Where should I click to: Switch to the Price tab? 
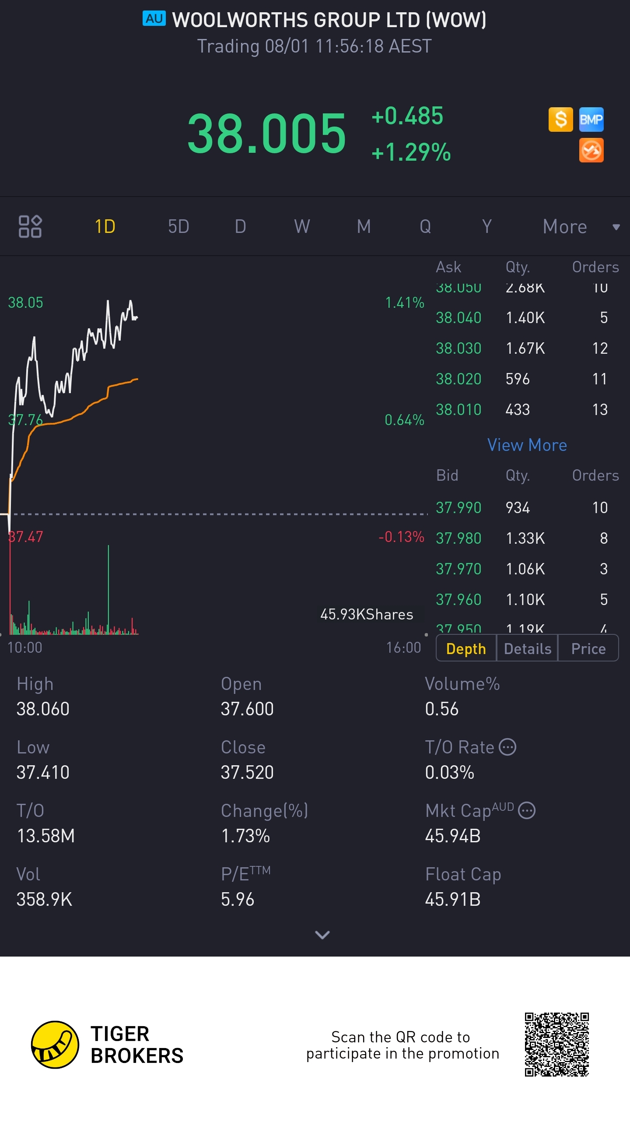click(x=588, y=648)
